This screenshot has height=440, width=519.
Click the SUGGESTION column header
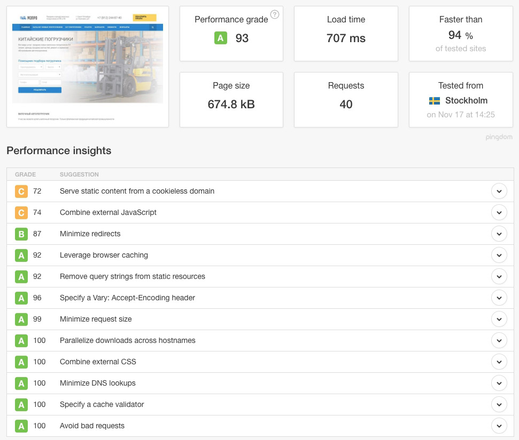click(x=79, y=174)
